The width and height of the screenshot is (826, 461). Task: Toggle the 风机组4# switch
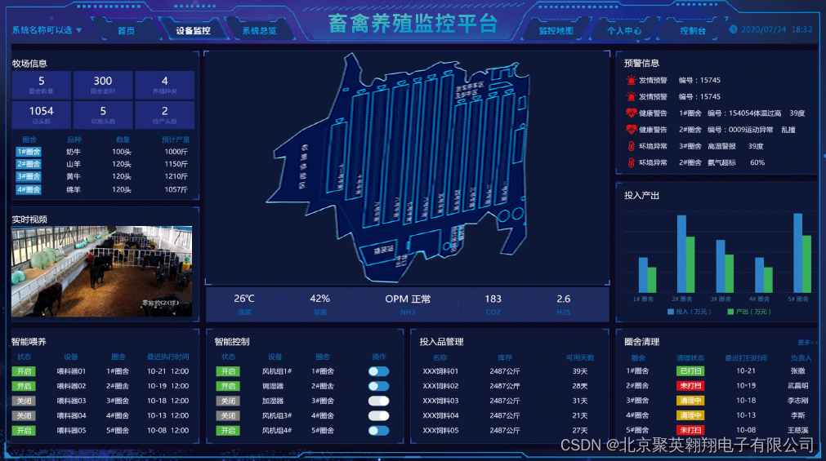379,430
